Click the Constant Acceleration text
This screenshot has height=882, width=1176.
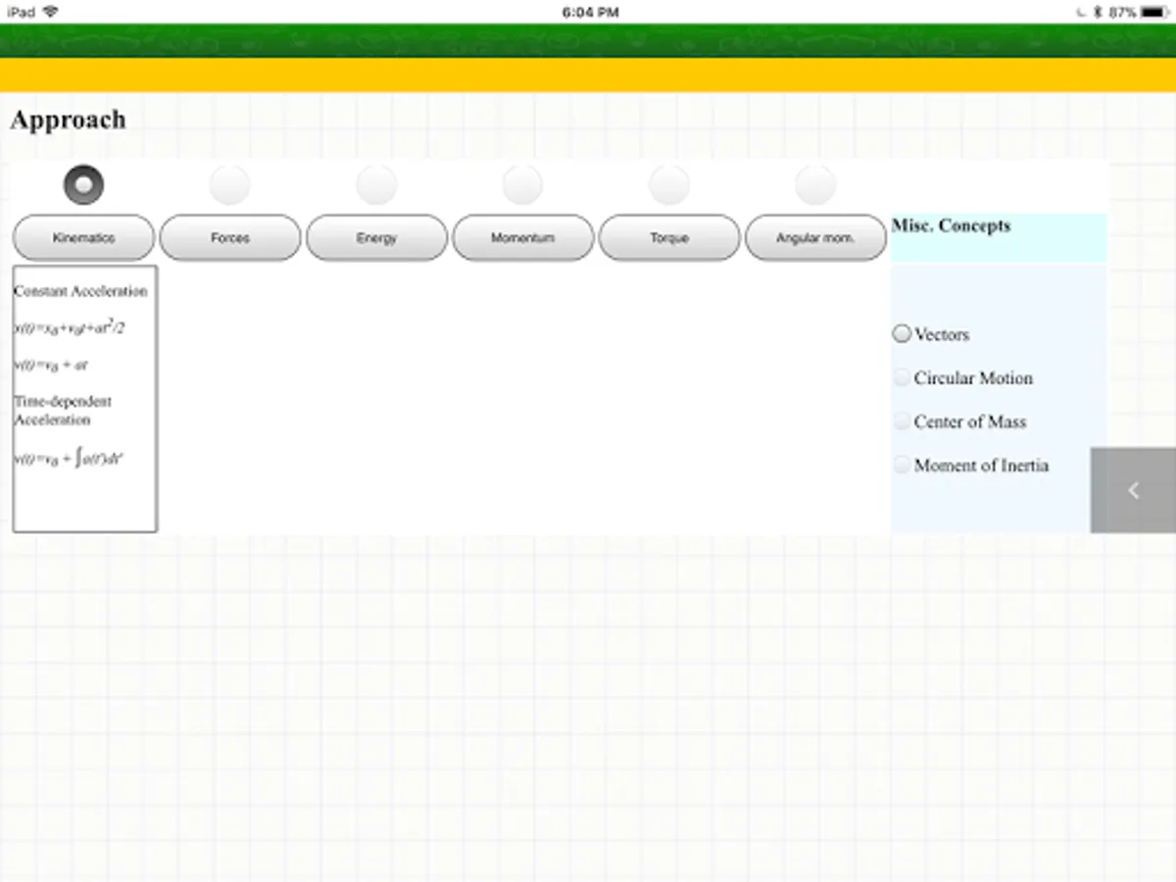[80, 291]
